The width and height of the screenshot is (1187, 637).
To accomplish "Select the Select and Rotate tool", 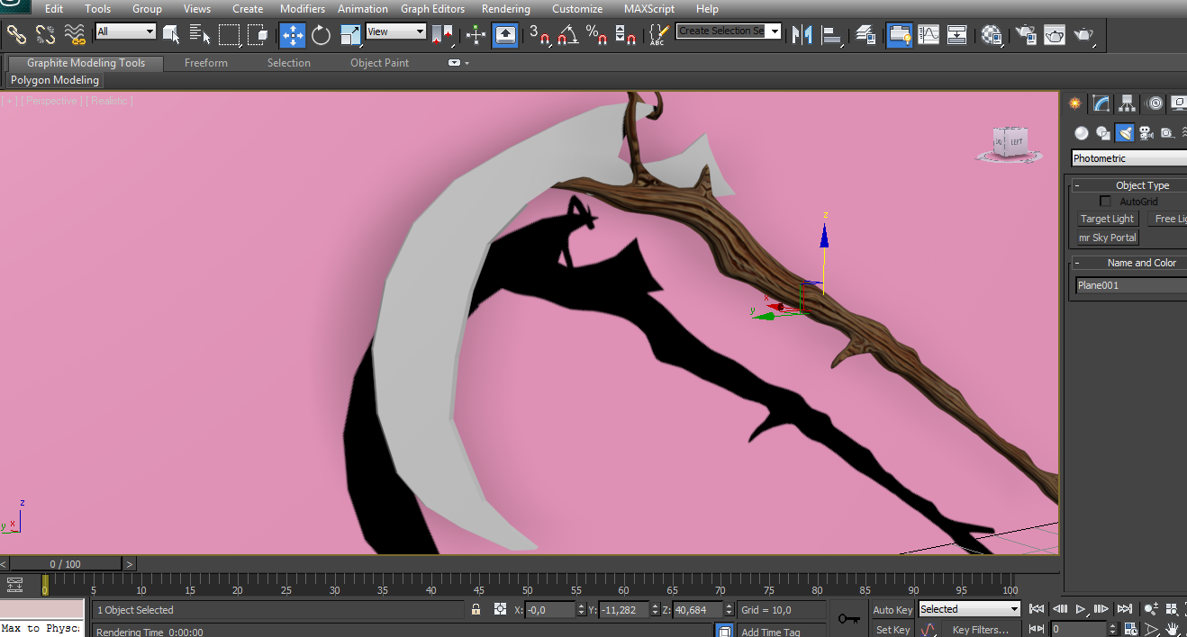I will coord(322,35).
